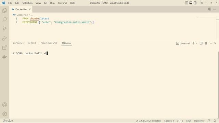
Task: Toggle the Primary Side Bar layout icon
Action: (186, 3)
